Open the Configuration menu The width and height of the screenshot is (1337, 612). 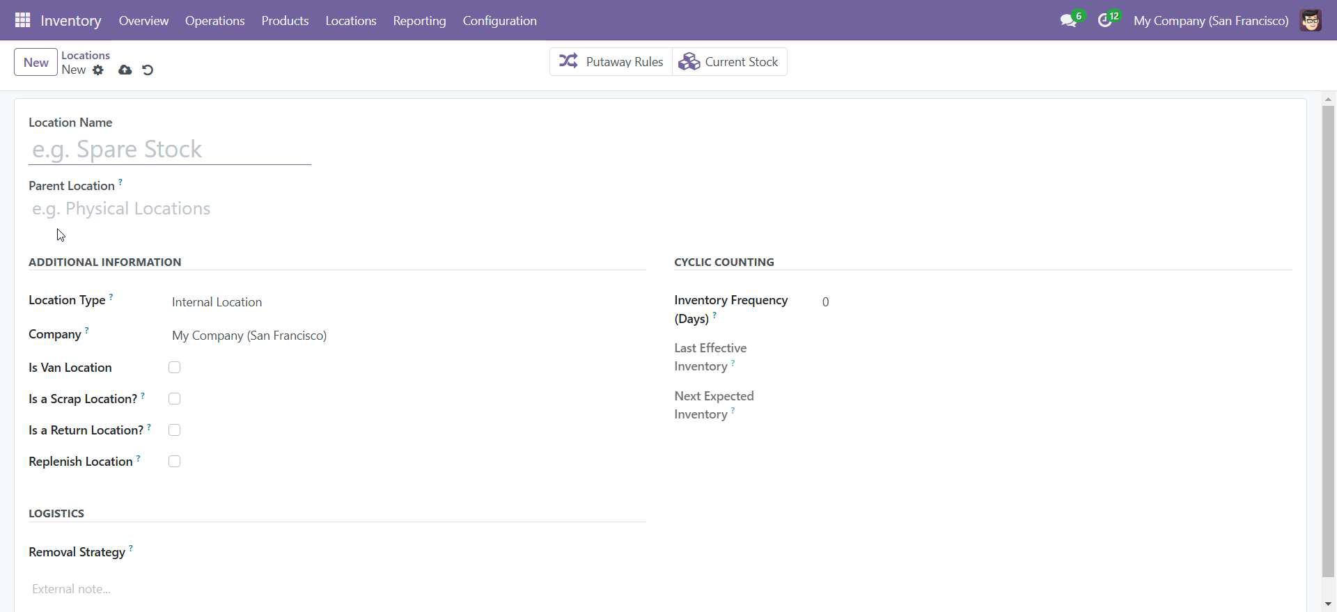(499, 21)
